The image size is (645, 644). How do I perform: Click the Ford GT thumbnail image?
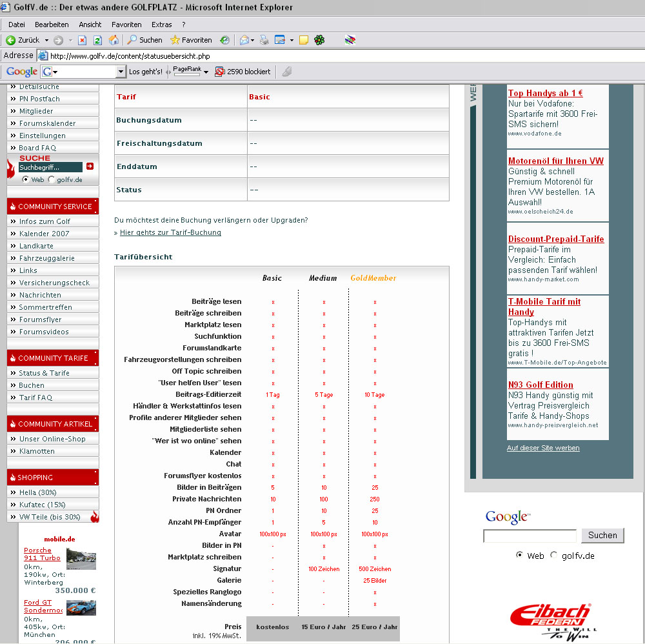click(x=81, y=608)
